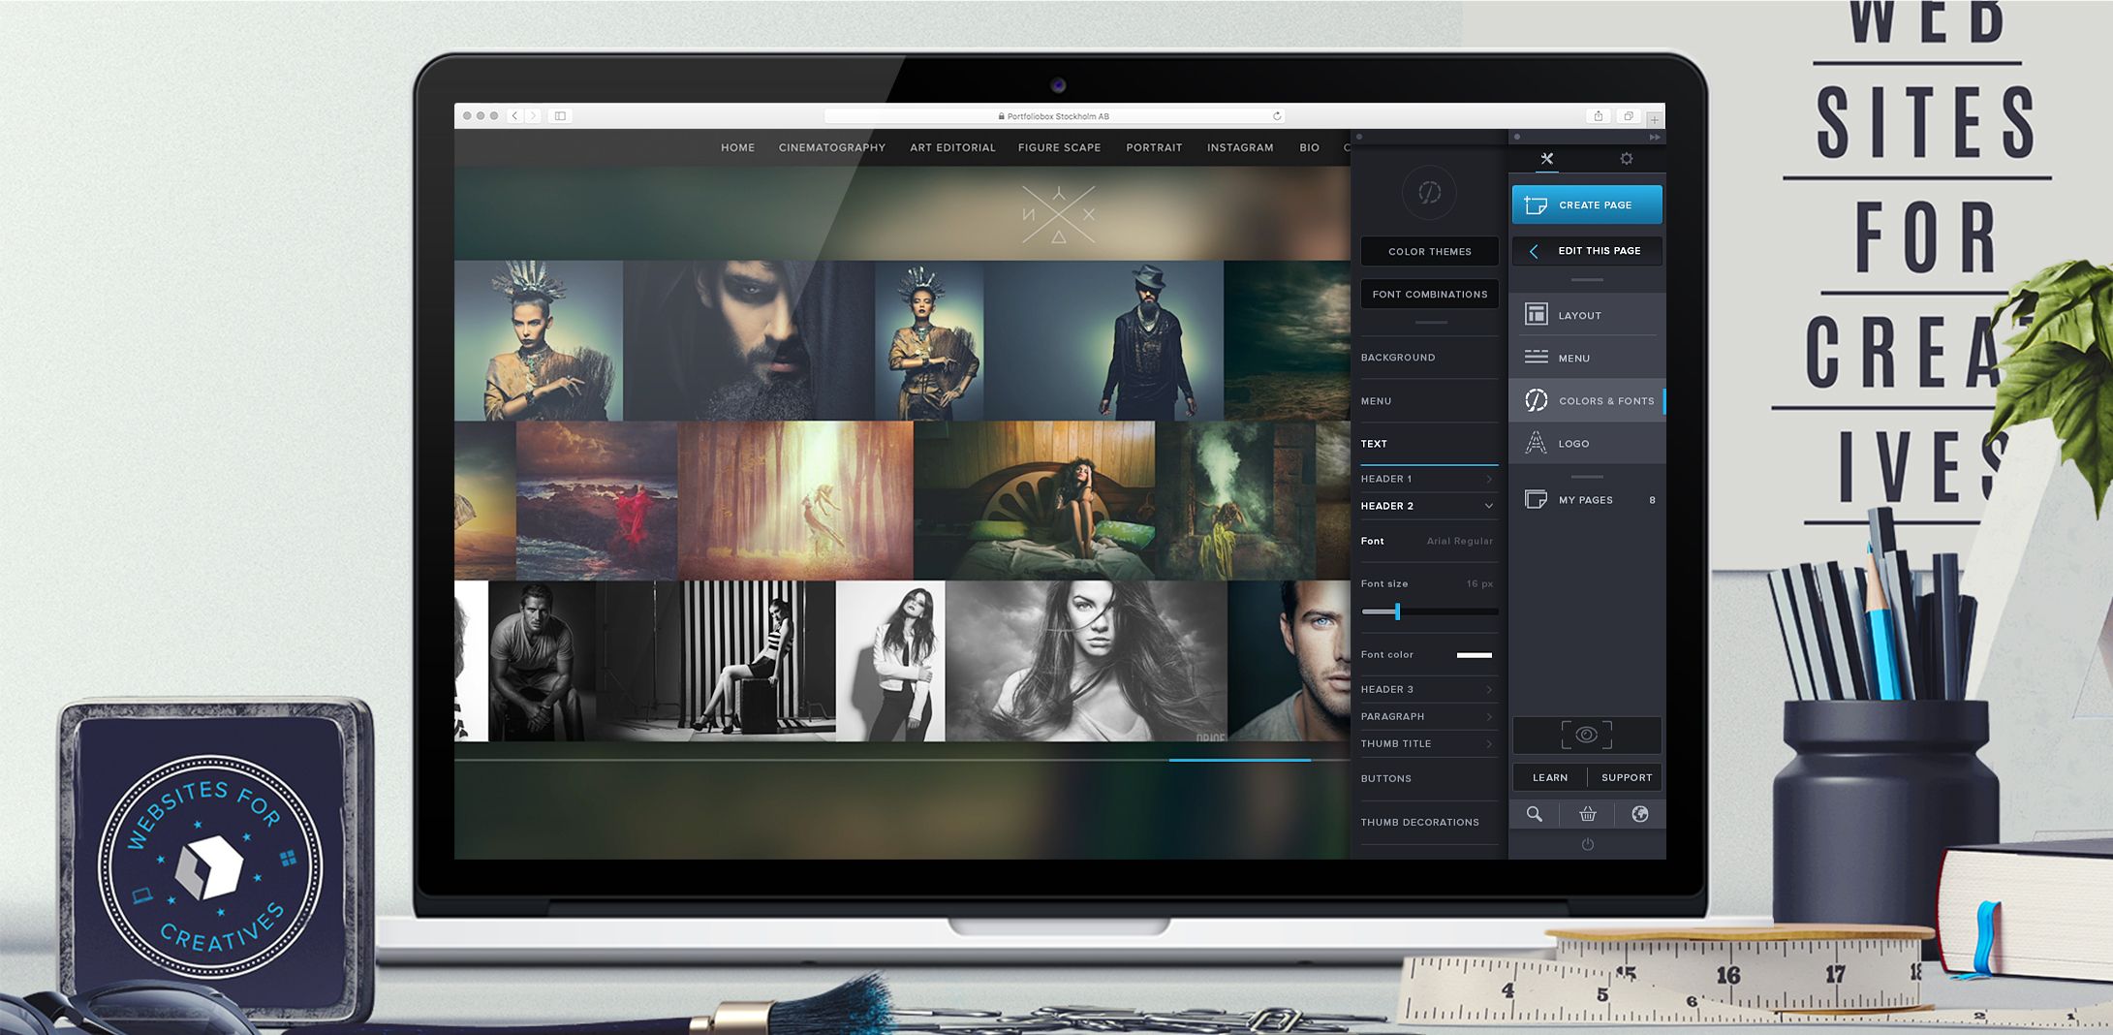Open the globe icon in bottom bar
The image size is (2113, 1035).
[1639, 814]
